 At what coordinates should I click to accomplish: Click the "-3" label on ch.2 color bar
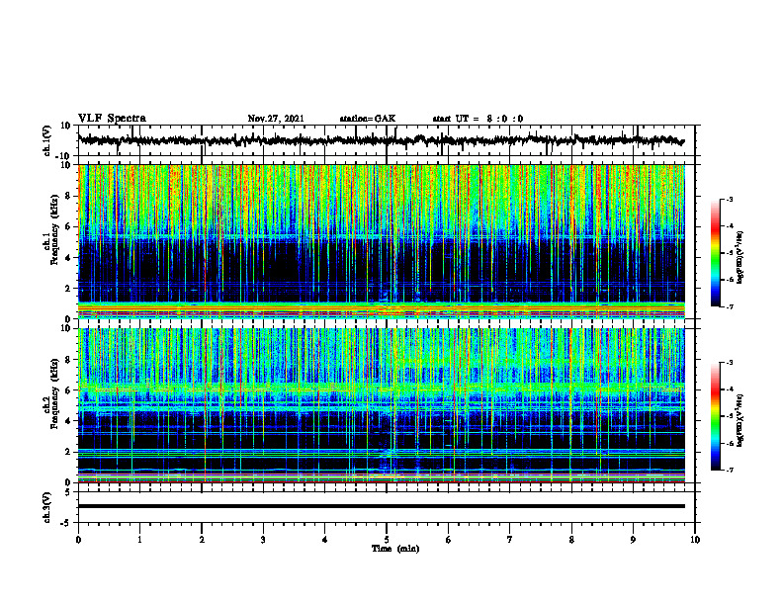click(x=729, y=363)
